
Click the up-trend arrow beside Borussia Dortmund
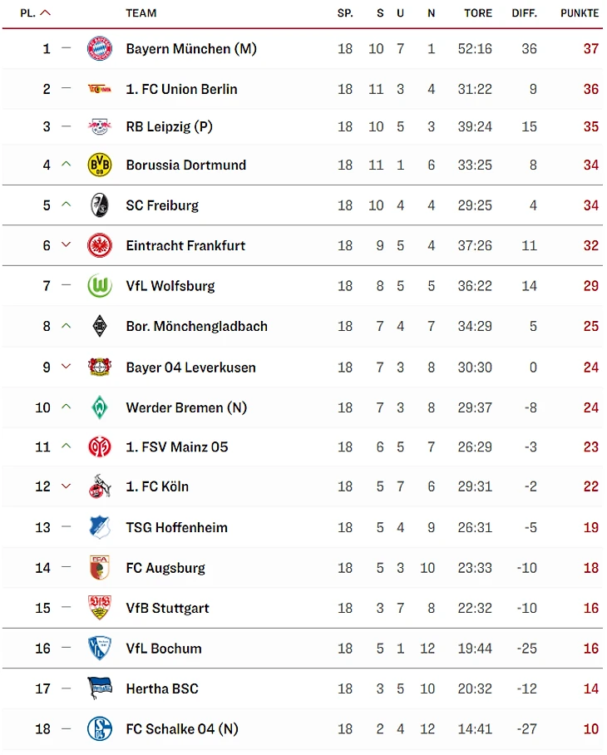coord(67,165)
